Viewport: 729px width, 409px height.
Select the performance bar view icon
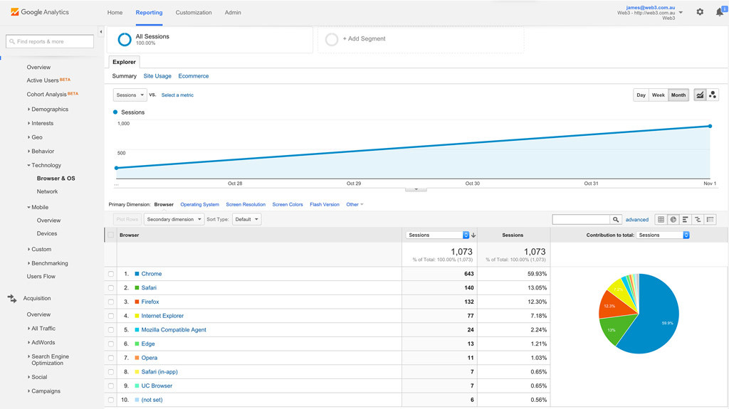(x=686, y=219)
